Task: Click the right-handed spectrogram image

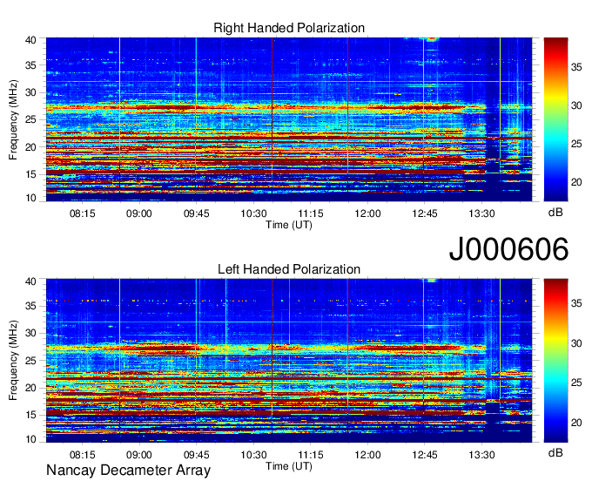Action: (x=289, y=119)
